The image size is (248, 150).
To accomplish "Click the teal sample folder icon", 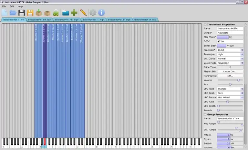I will point(66,13).
